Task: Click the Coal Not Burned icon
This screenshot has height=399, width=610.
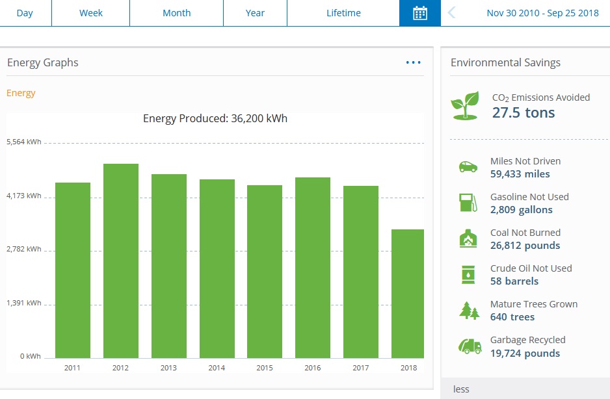Action: point(468,238)
